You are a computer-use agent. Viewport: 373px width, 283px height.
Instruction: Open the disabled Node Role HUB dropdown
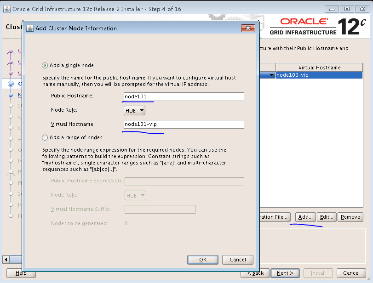(135, 196)
